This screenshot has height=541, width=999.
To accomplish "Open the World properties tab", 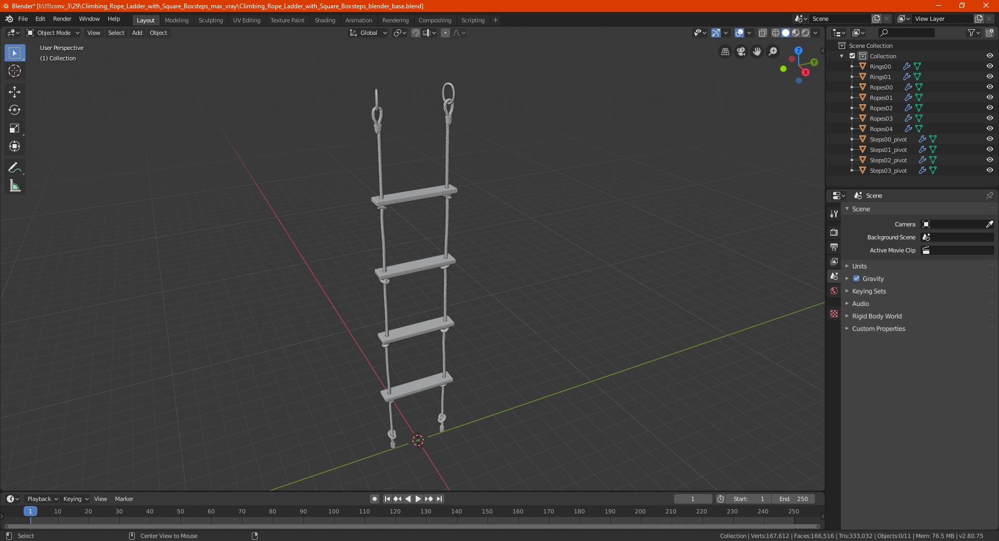I will click(x=834, y=291).
